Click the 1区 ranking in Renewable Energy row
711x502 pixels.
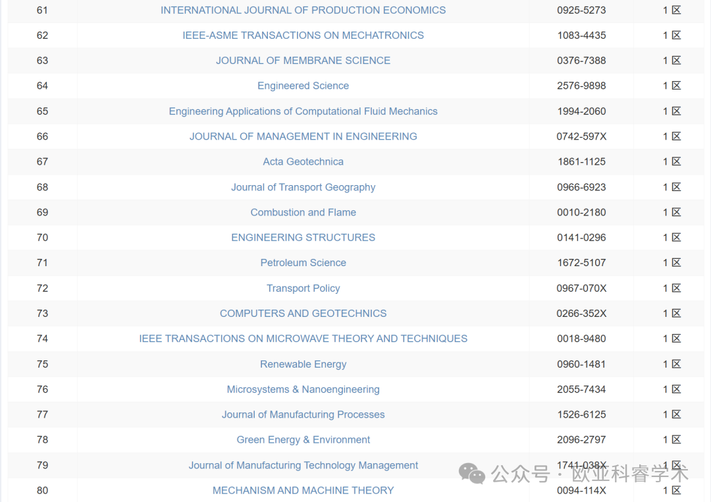click(672, 364)
